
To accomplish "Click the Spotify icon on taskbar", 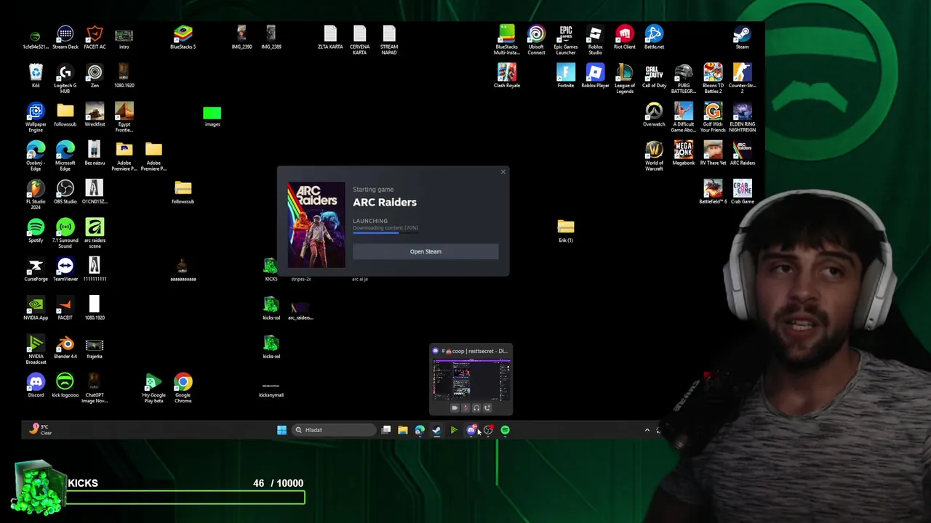I will 505,430.
